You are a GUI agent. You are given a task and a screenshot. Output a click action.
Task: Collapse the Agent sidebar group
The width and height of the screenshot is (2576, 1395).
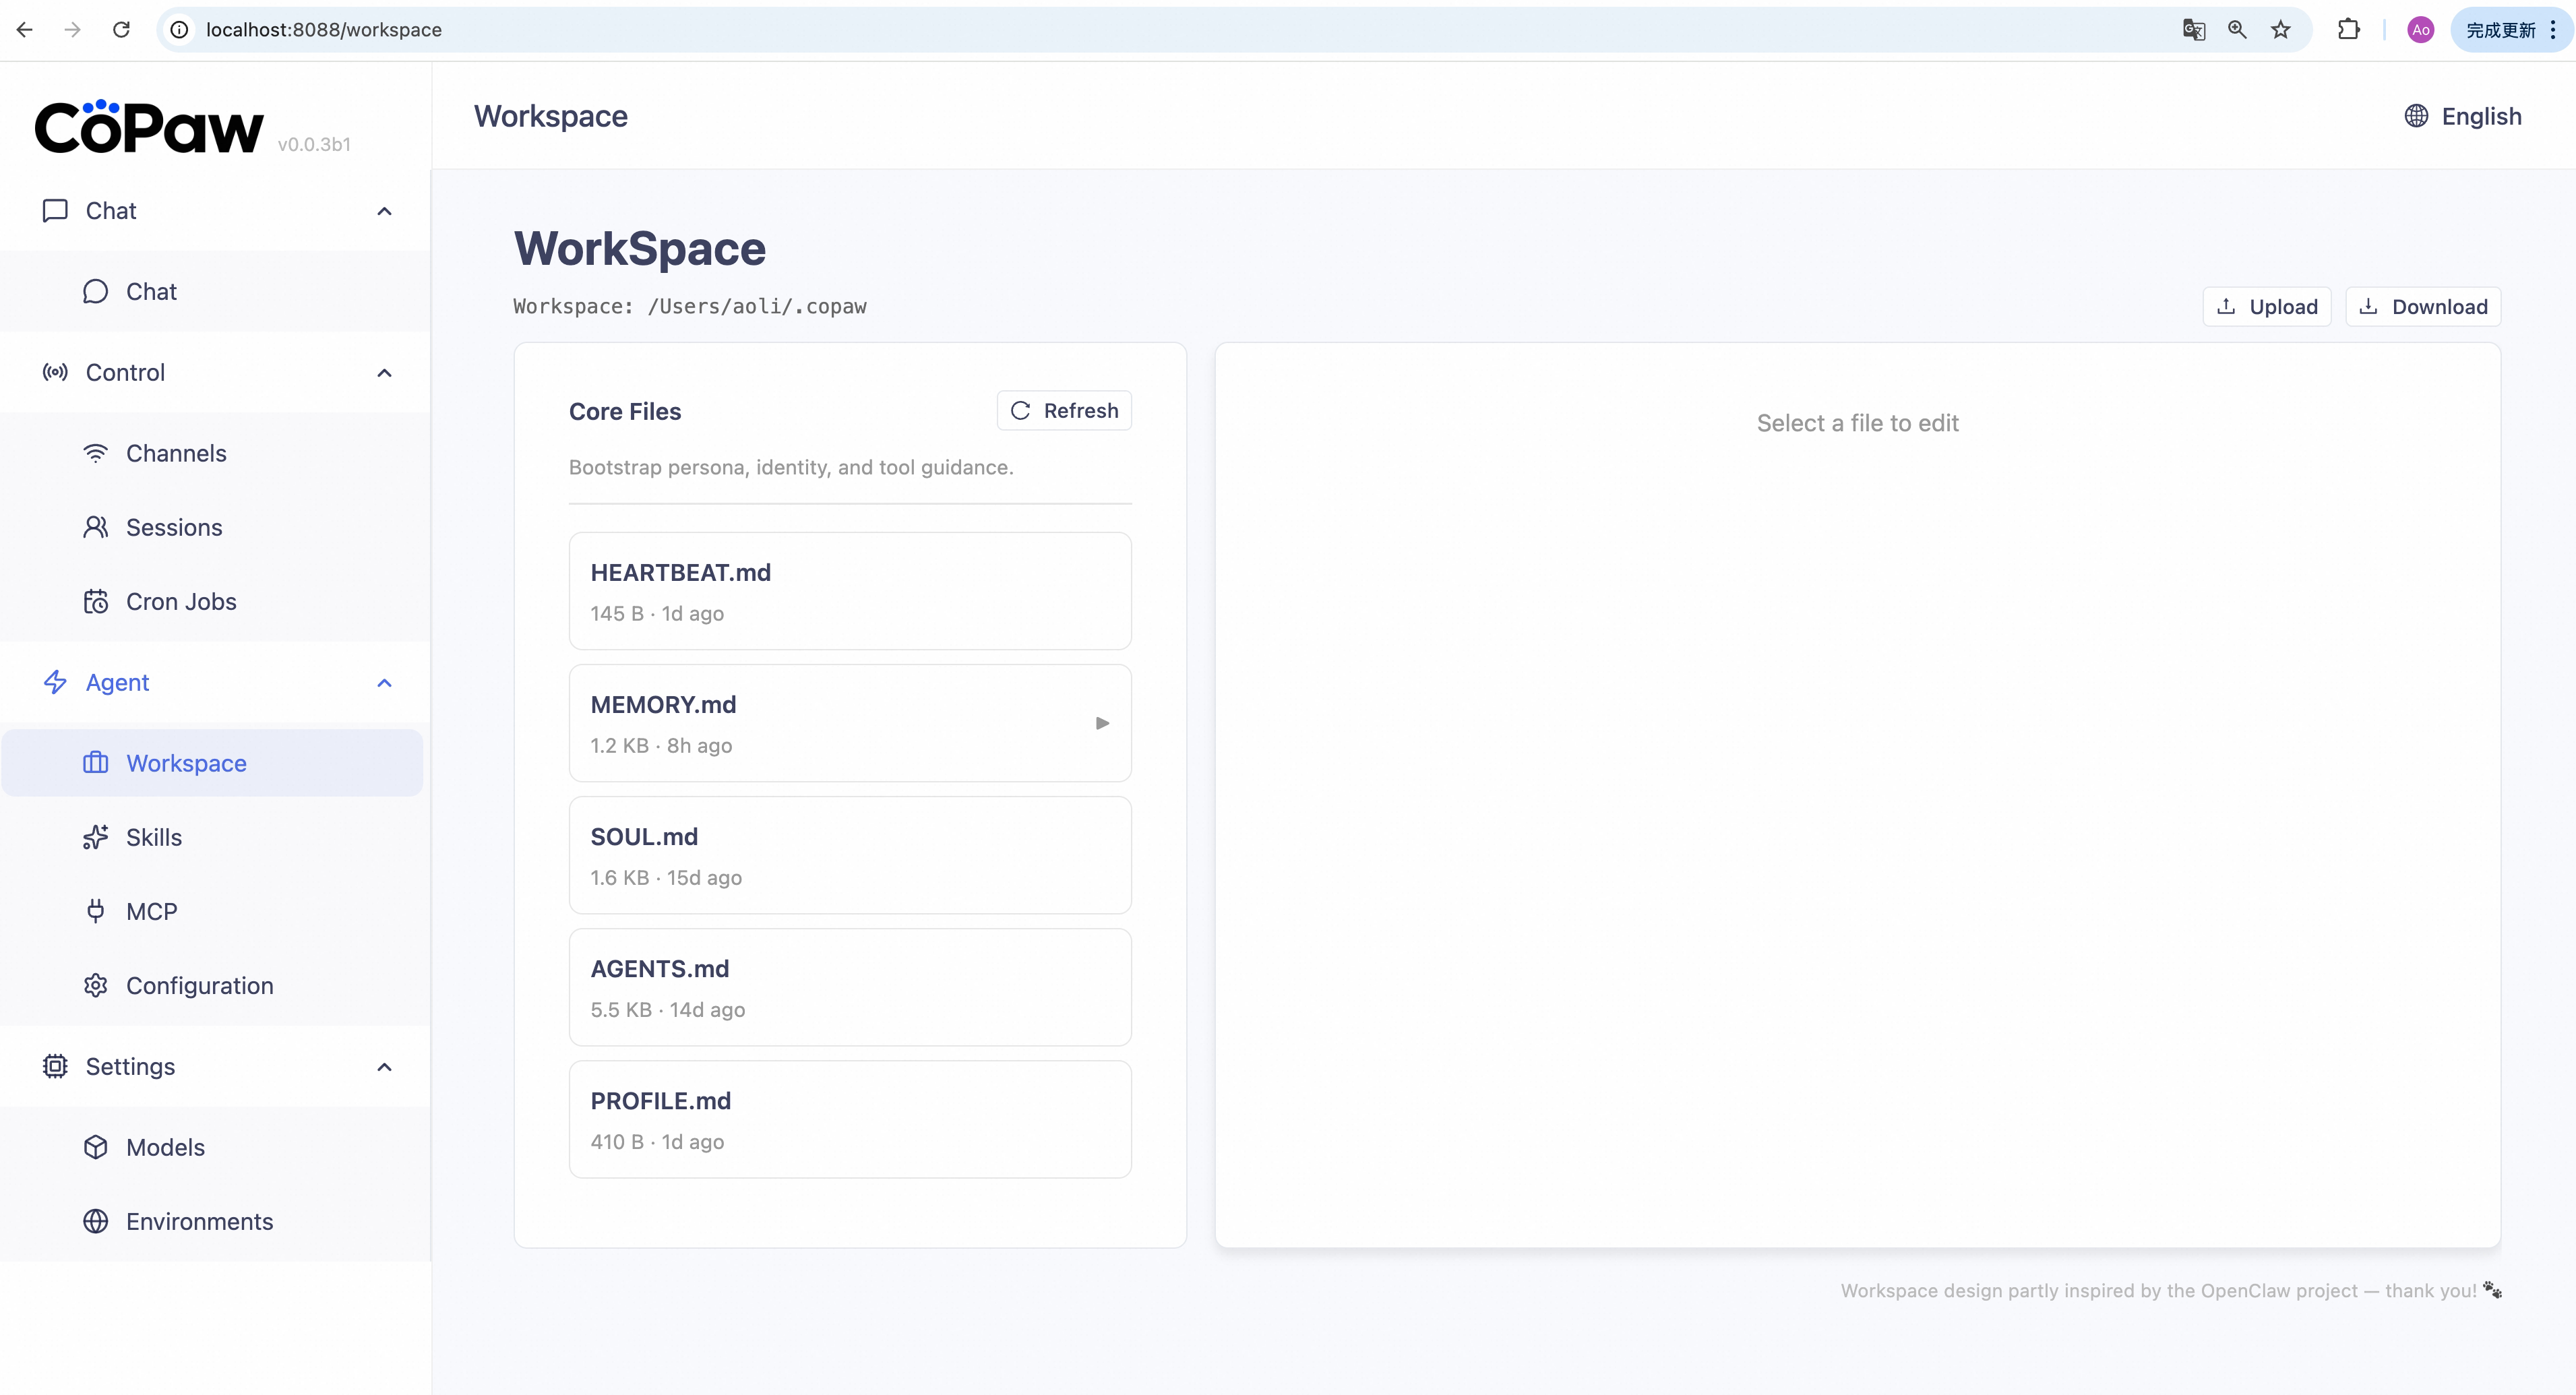click(x=384, y=683)
